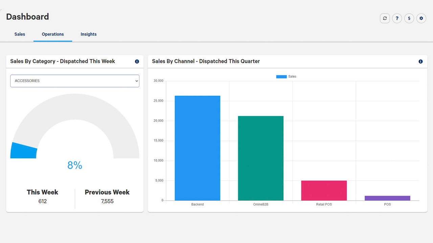Open dashboard settings with the gear icon
Viewport: 433px width, 243px height.
(x=421, y=18)
